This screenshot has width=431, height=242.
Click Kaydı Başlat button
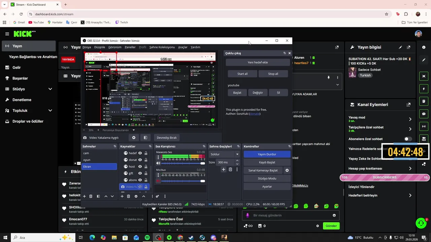[267, 162]
